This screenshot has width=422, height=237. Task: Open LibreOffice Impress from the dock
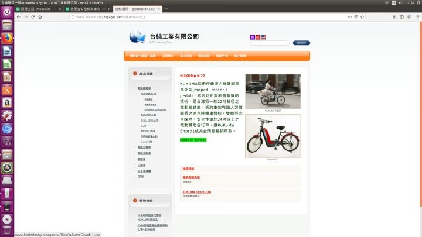pos(7,77)
